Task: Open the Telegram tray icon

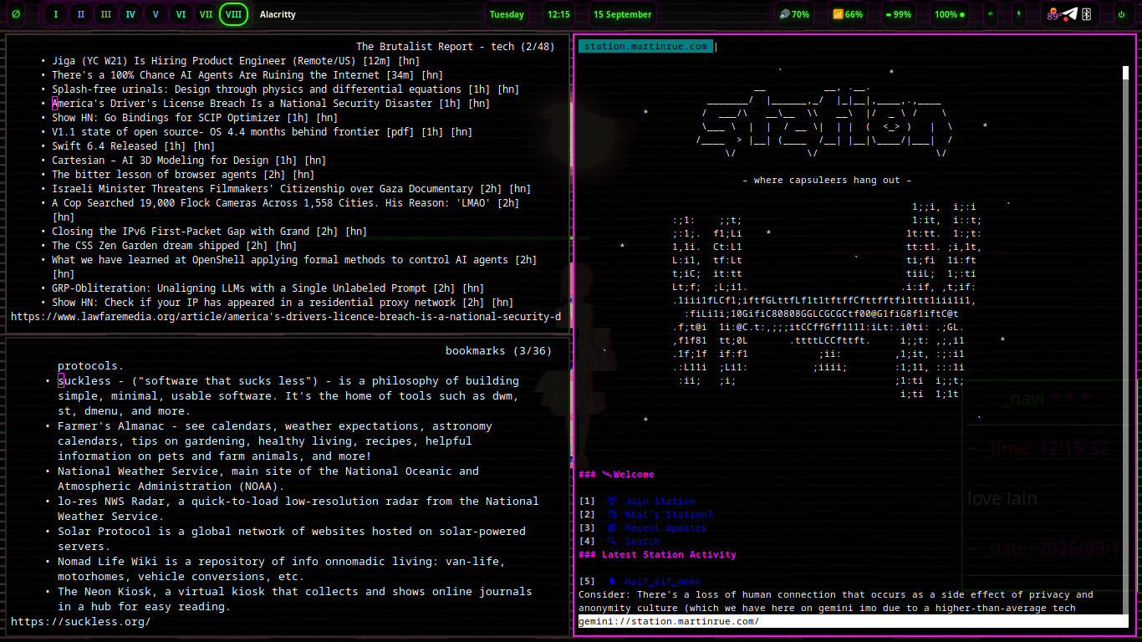Action: (x=1070, y=14)
